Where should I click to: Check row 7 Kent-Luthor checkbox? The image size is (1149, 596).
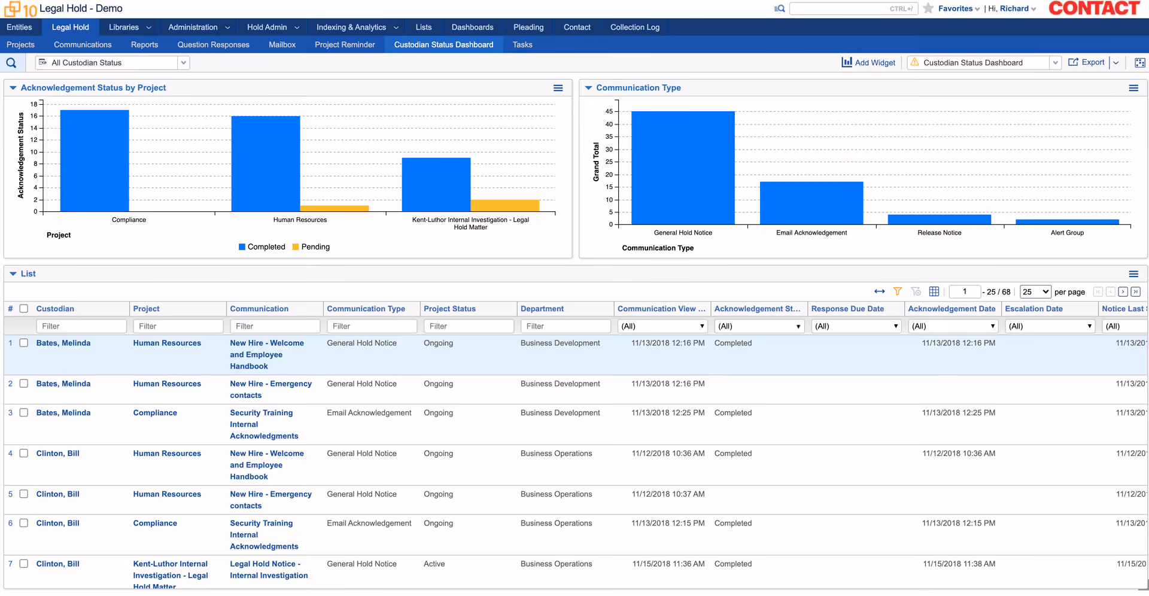(24, 564)
